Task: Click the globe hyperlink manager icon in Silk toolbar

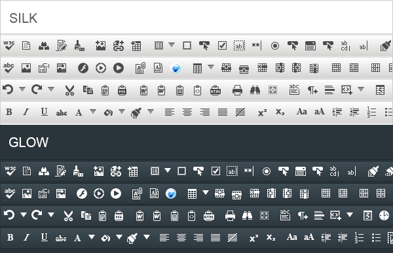Action: 176,68
